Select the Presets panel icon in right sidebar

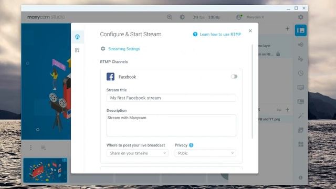[x=301, y=30]
